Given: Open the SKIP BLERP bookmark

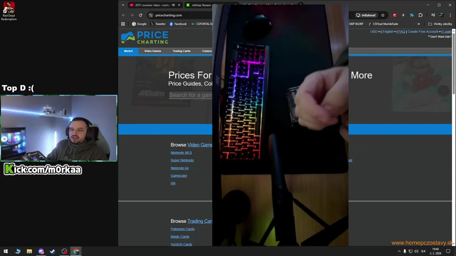Looking at the screenshot, I should (x=356, y=24).
